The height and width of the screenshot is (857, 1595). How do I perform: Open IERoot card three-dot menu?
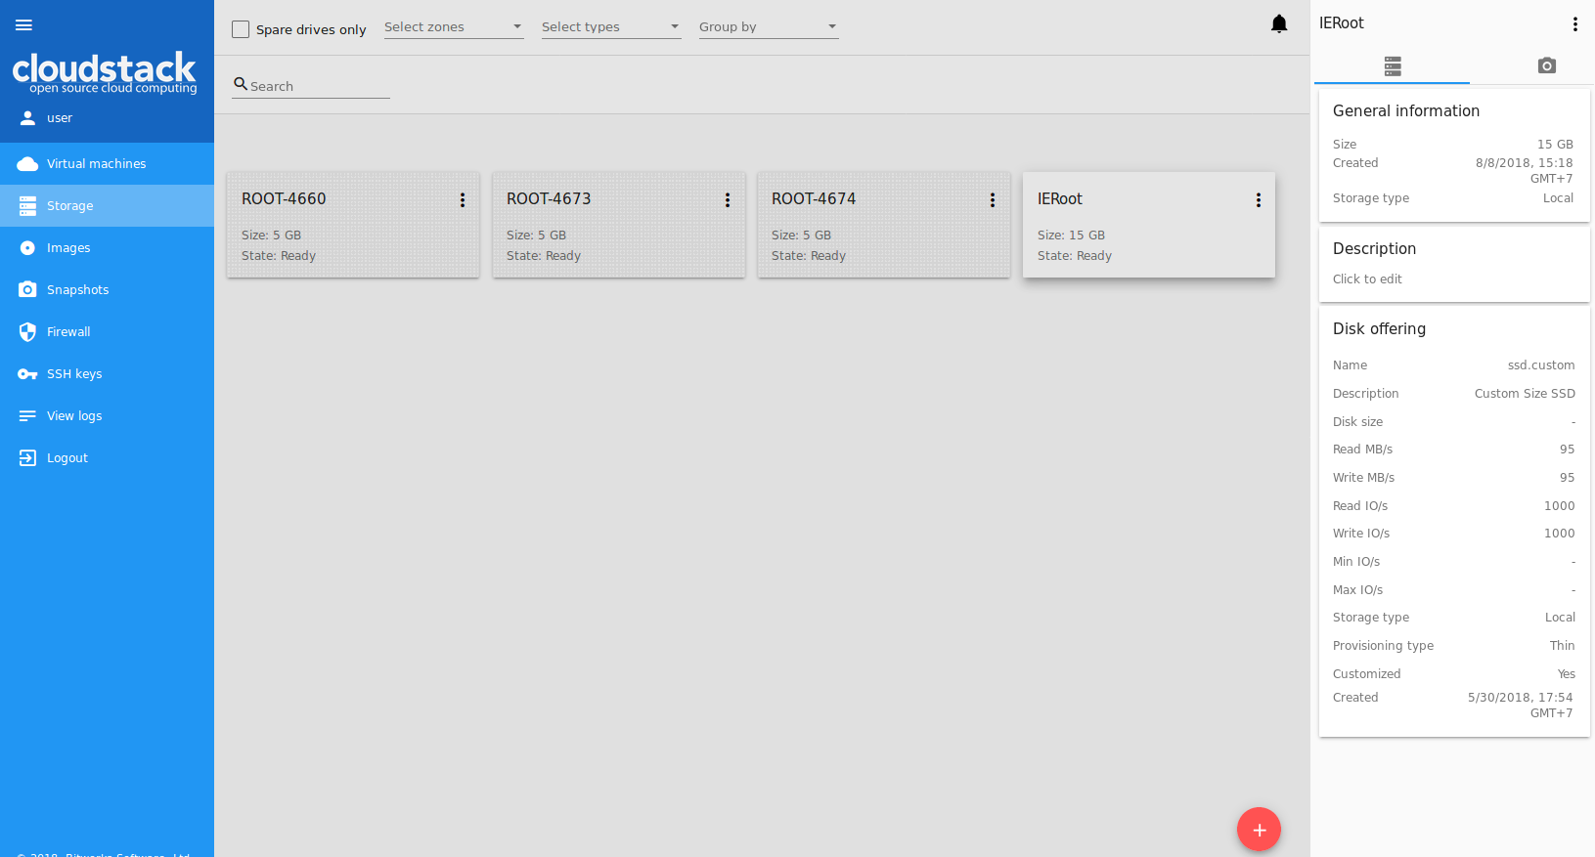point(1259,200)
